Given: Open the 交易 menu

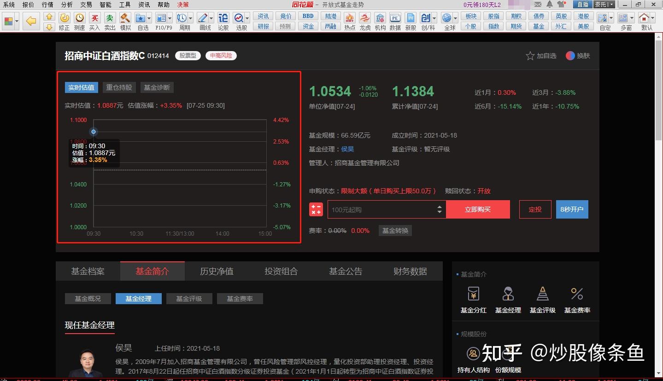Looking at the screenshot, I should click(86, 5).
